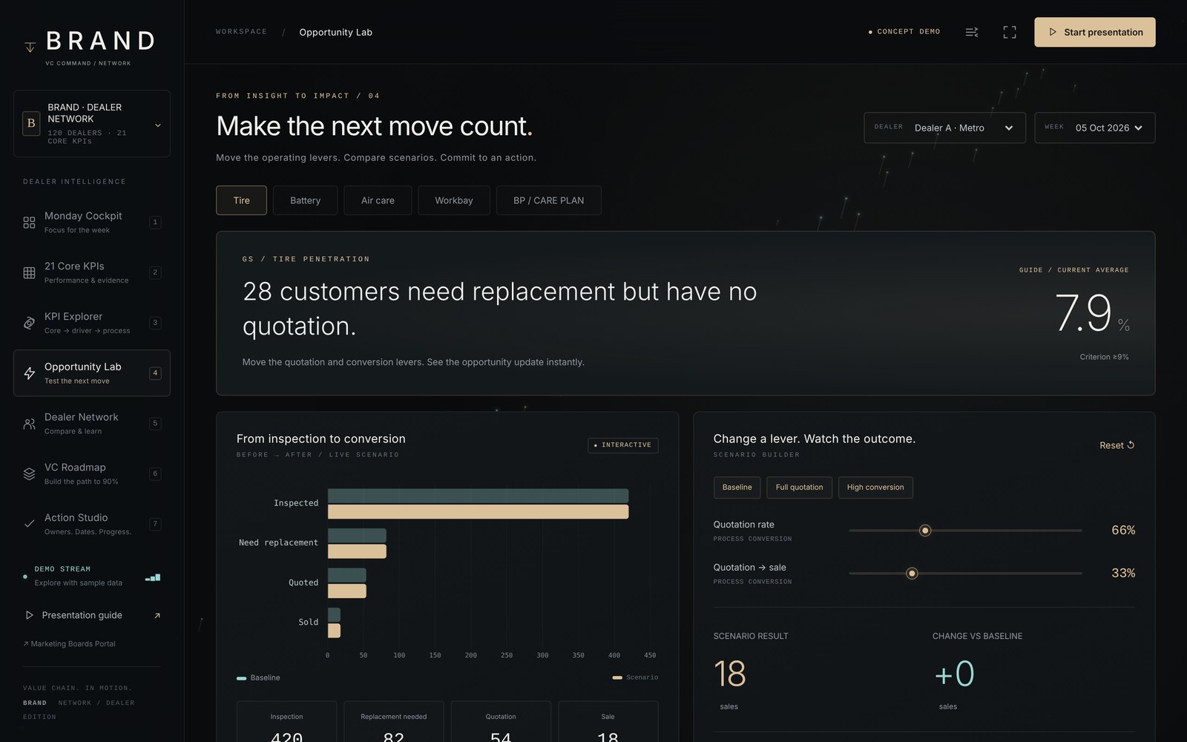Click the Presentation guide play icon

[29, 615]
